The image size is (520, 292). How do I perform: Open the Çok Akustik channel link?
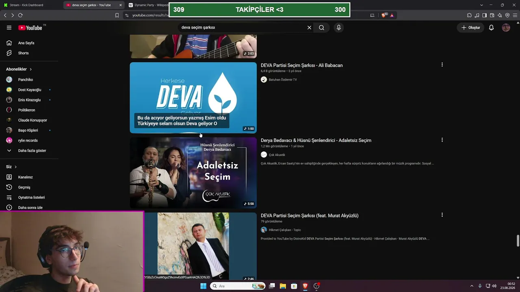(277, 155)
